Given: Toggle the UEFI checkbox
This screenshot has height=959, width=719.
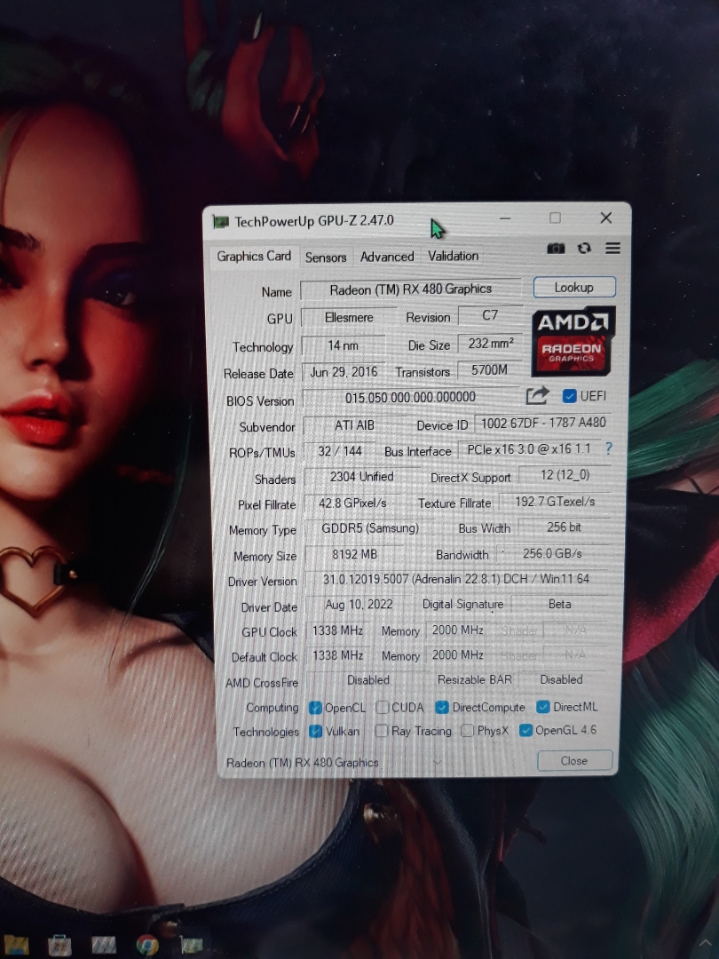Looking at the screenshot, I should coord(569,396).
